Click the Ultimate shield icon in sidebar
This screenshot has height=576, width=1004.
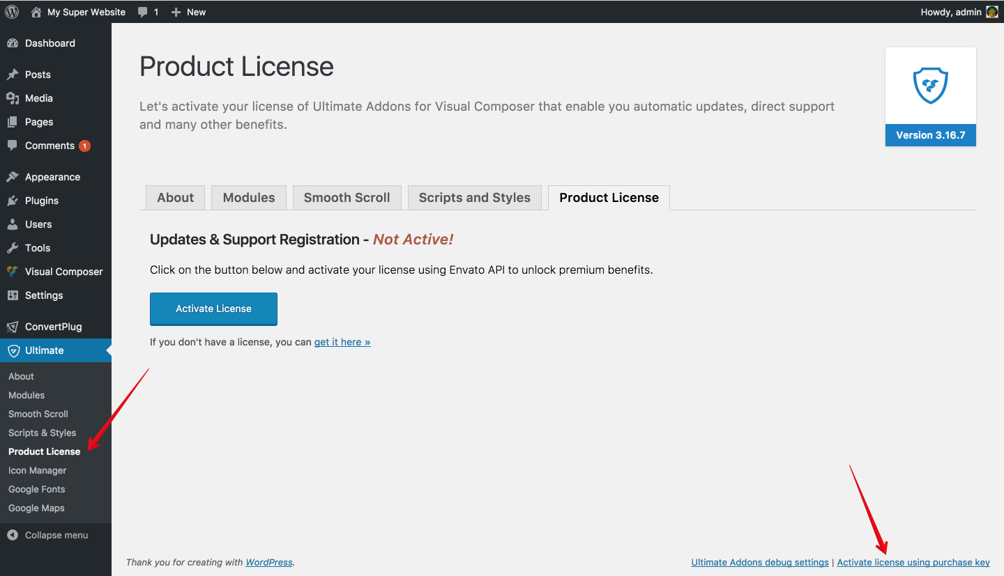13,350
